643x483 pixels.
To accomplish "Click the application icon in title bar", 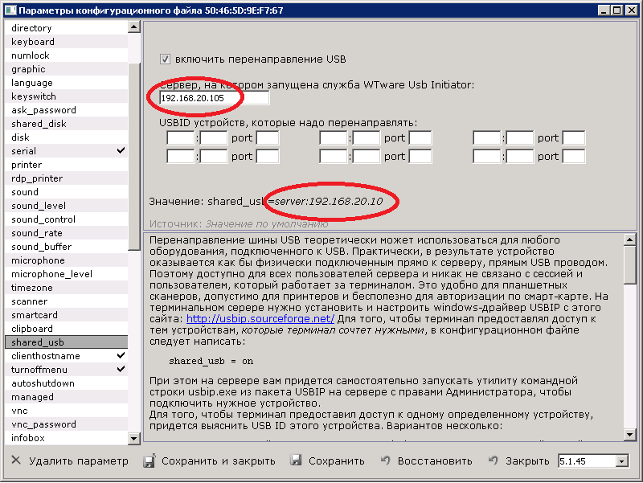I will coord(9,10).
